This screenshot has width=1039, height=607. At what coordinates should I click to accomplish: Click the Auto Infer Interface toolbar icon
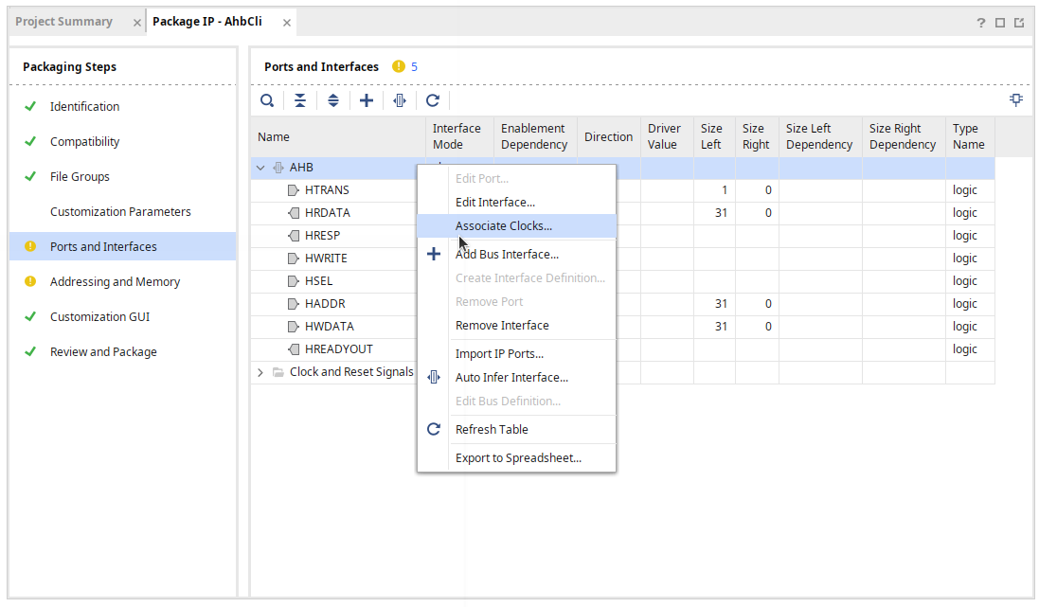(x=400, y=100)
